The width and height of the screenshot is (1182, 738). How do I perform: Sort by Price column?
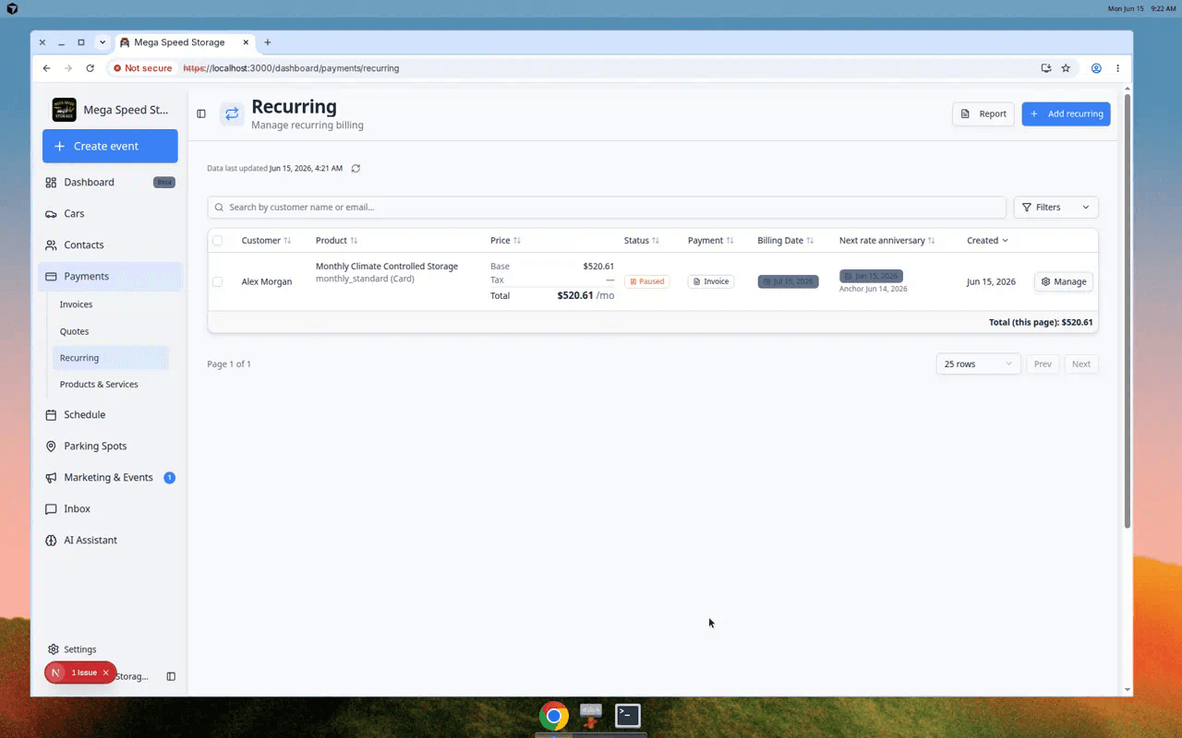tap(505, 241)
